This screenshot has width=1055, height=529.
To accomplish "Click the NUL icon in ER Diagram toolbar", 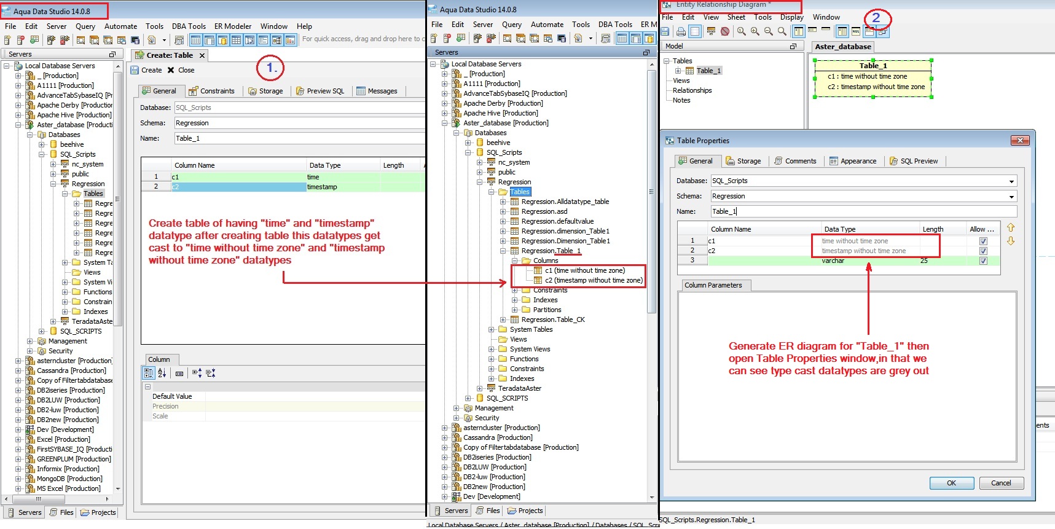I will click(856, 31).
